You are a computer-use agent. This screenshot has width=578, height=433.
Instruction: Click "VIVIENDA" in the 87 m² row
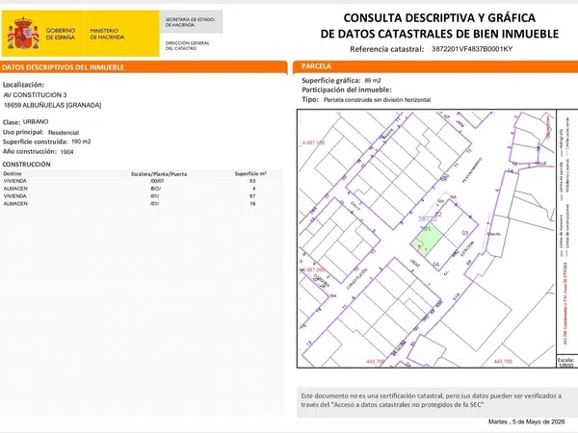(x=14, y=196)
